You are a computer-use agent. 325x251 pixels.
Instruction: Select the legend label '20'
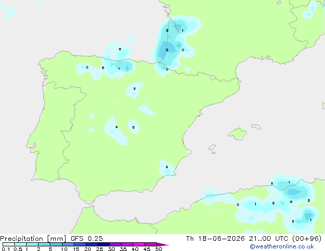[x=88, y=249]
